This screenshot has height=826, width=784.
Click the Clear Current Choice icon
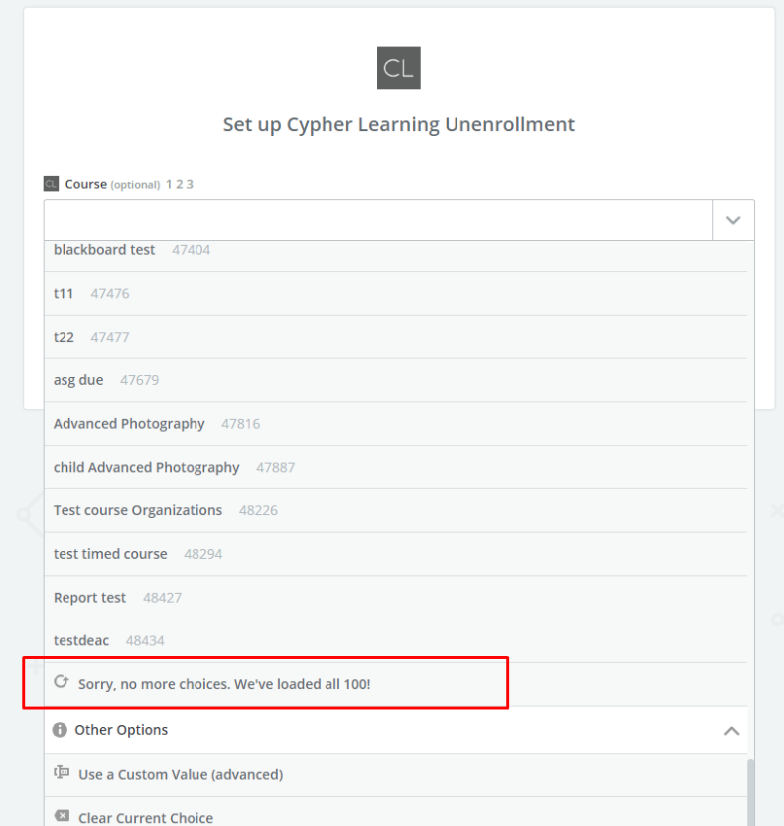pyautogui.click(x=62, y=816)
